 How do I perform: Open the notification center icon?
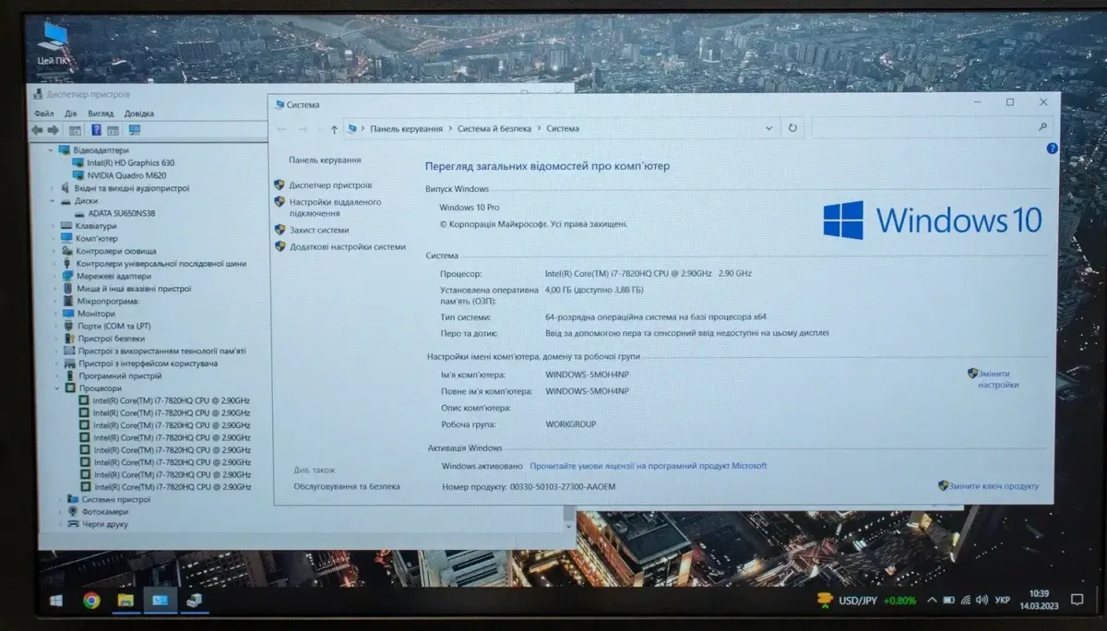(x=1077, y=600)
